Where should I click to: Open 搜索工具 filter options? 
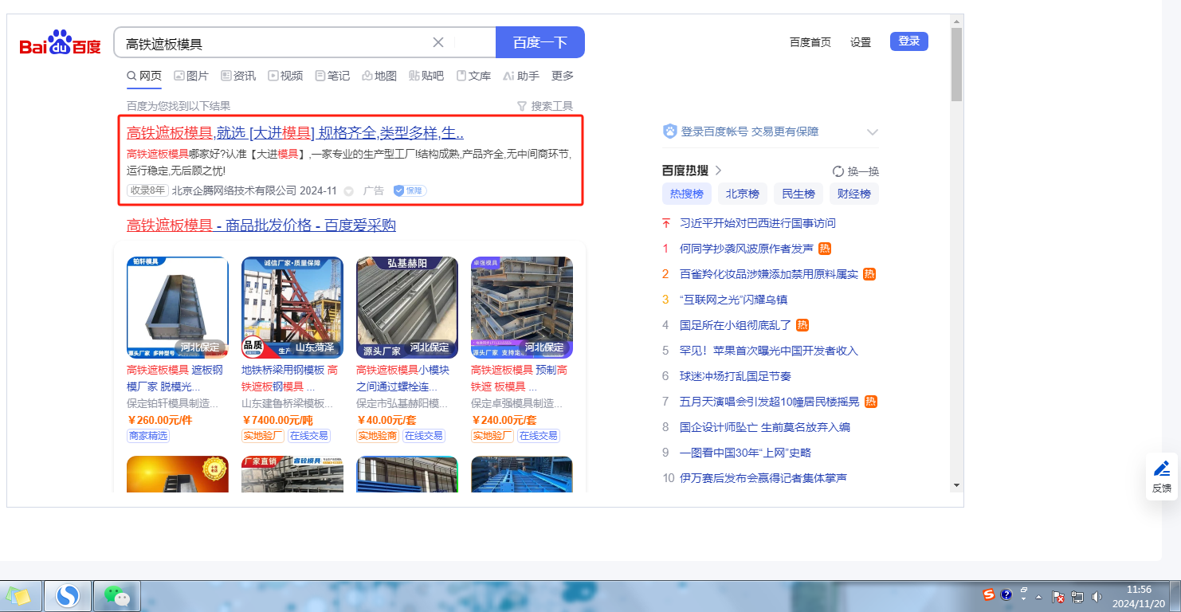click(x=545, y=106)
